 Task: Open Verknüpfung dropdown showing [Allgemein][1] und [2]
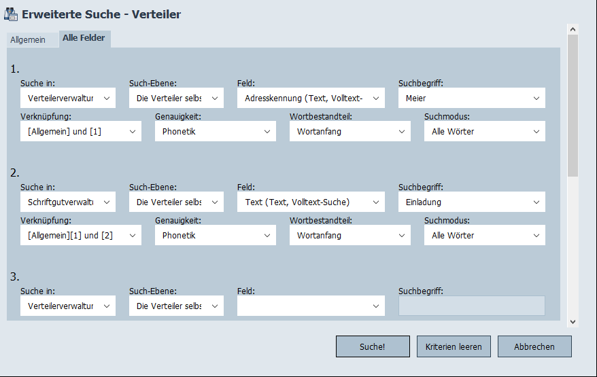click(81, 236)
